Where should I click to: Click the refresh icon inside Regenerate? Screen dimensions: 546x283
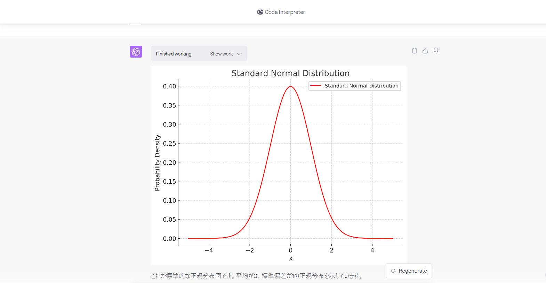click(x=393, y=271)
